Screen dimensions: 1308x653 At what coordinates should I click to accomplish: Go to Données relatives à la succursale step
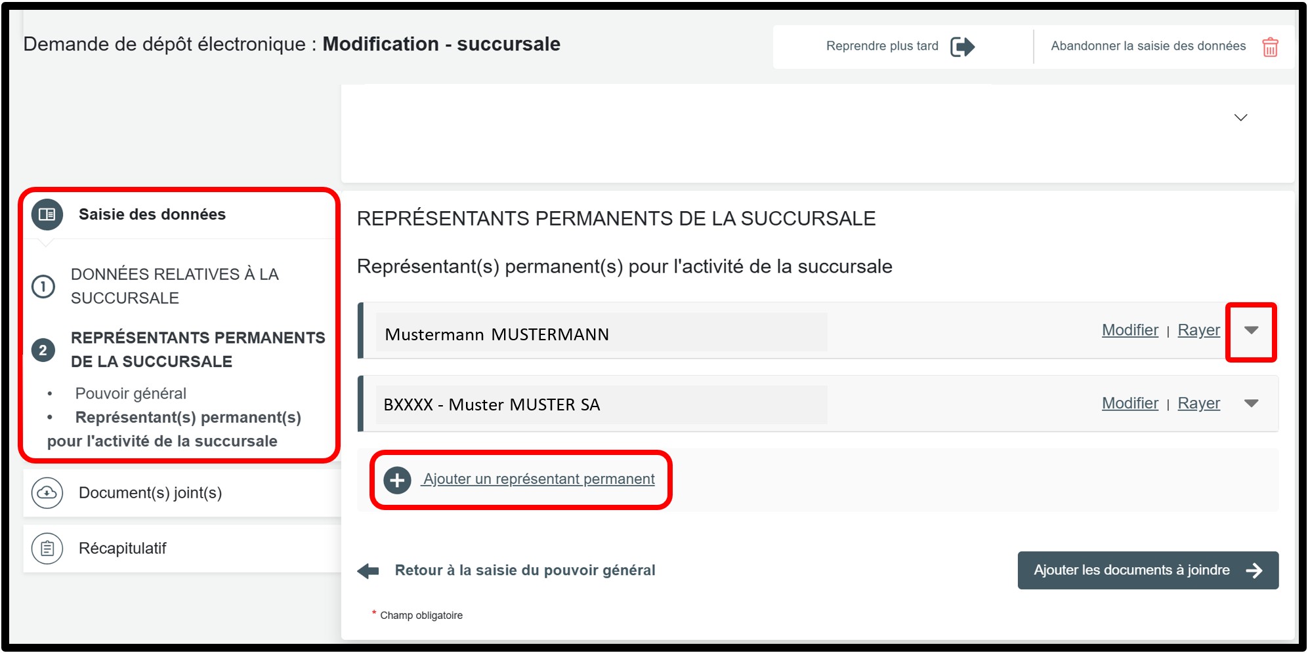[x=175, y=286]
